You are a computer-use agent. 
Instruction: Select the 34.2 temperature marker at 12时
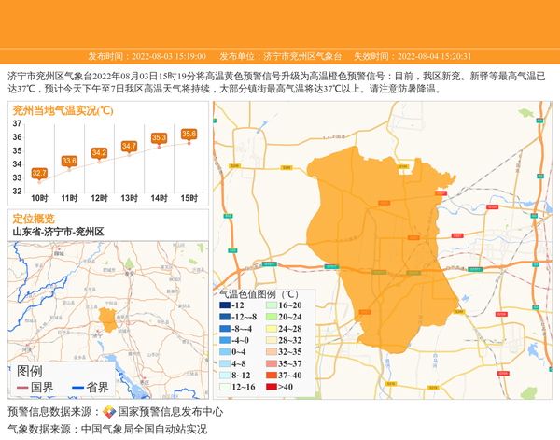(x=99, y=152)
